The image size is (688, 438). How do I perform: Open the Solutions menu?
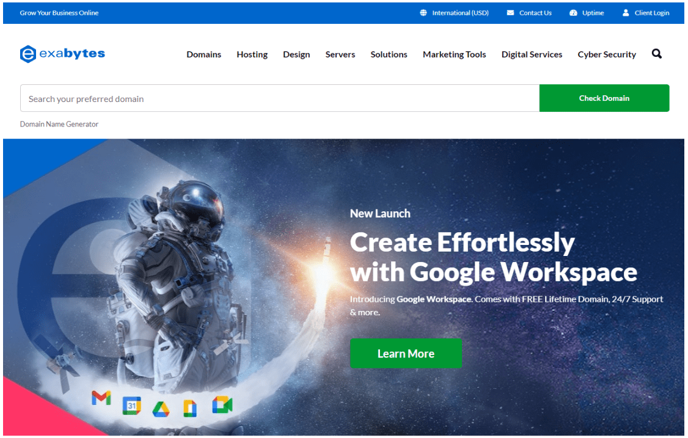(389, 54)
